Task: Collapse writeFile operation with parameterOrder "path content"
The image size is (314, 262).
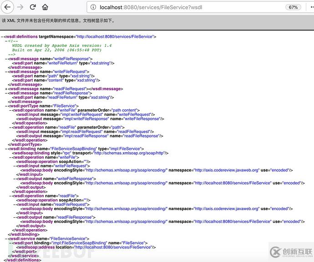Action: (x=10, y=110)
